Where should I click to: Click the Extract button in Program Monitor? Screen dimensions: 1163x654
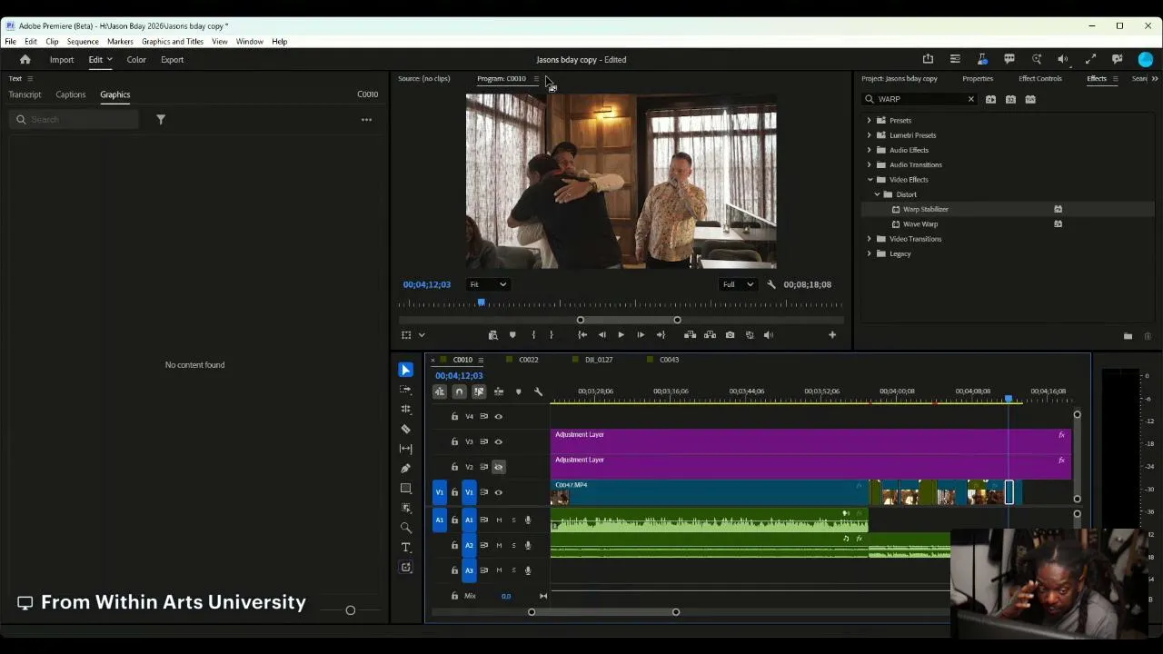tap(710, 335)
